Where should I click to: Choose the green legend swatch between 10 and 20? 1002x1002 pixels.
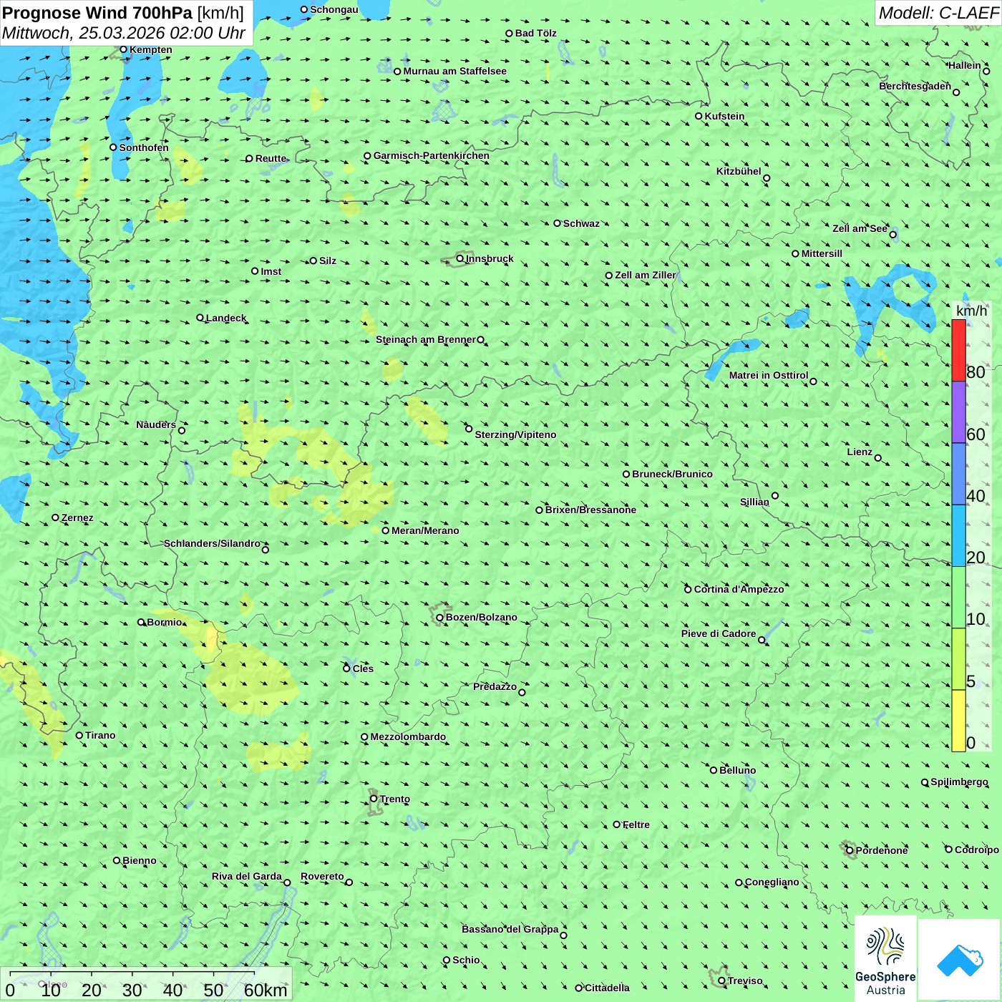pyautogui.click(x=958, y=598)
